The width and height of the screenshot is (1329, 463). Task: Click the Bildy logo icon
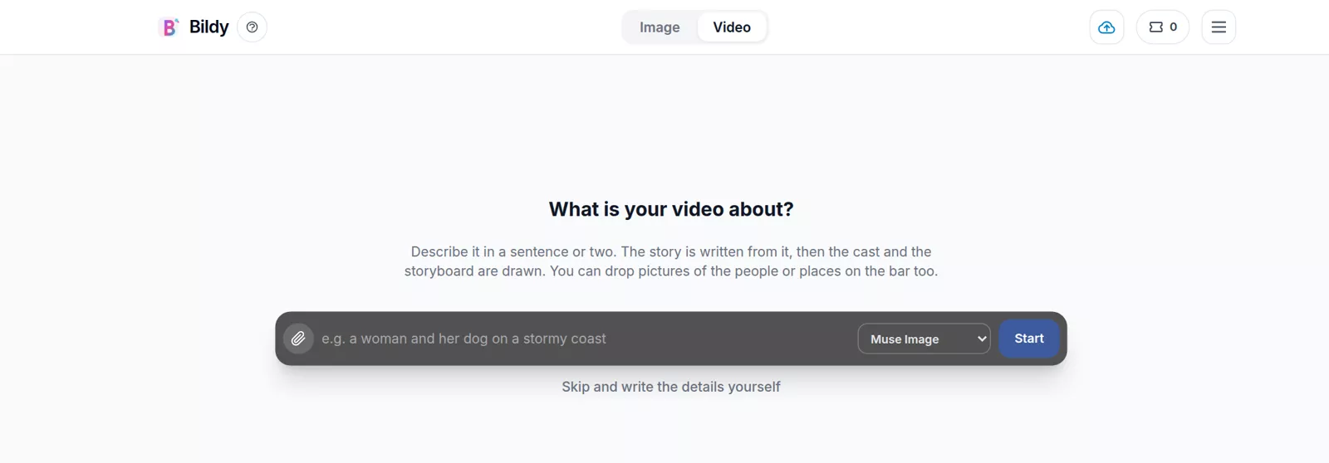[169, 27]
